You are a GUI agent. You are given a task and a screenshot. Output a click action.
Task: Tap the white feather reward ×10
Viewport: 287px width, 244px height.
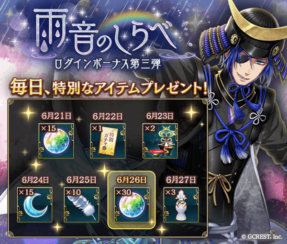[82, 205]
